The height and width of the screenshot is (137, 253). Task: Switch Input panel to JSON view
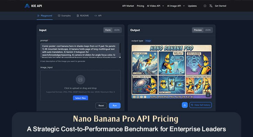tap(117, 30)
